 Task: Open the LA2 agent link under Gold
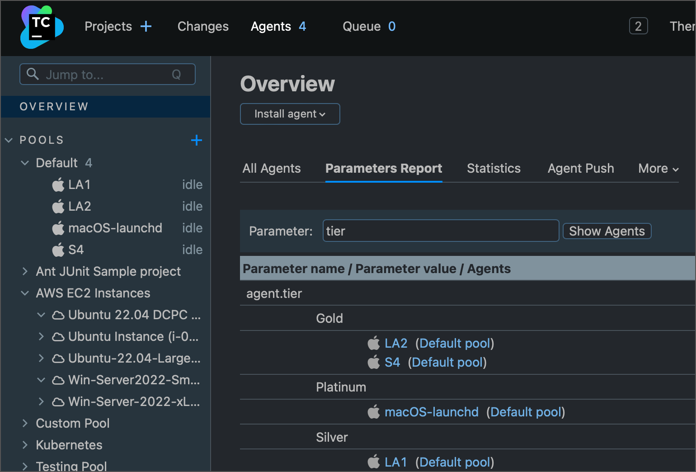pyautogui.click(x=396, y=344)
